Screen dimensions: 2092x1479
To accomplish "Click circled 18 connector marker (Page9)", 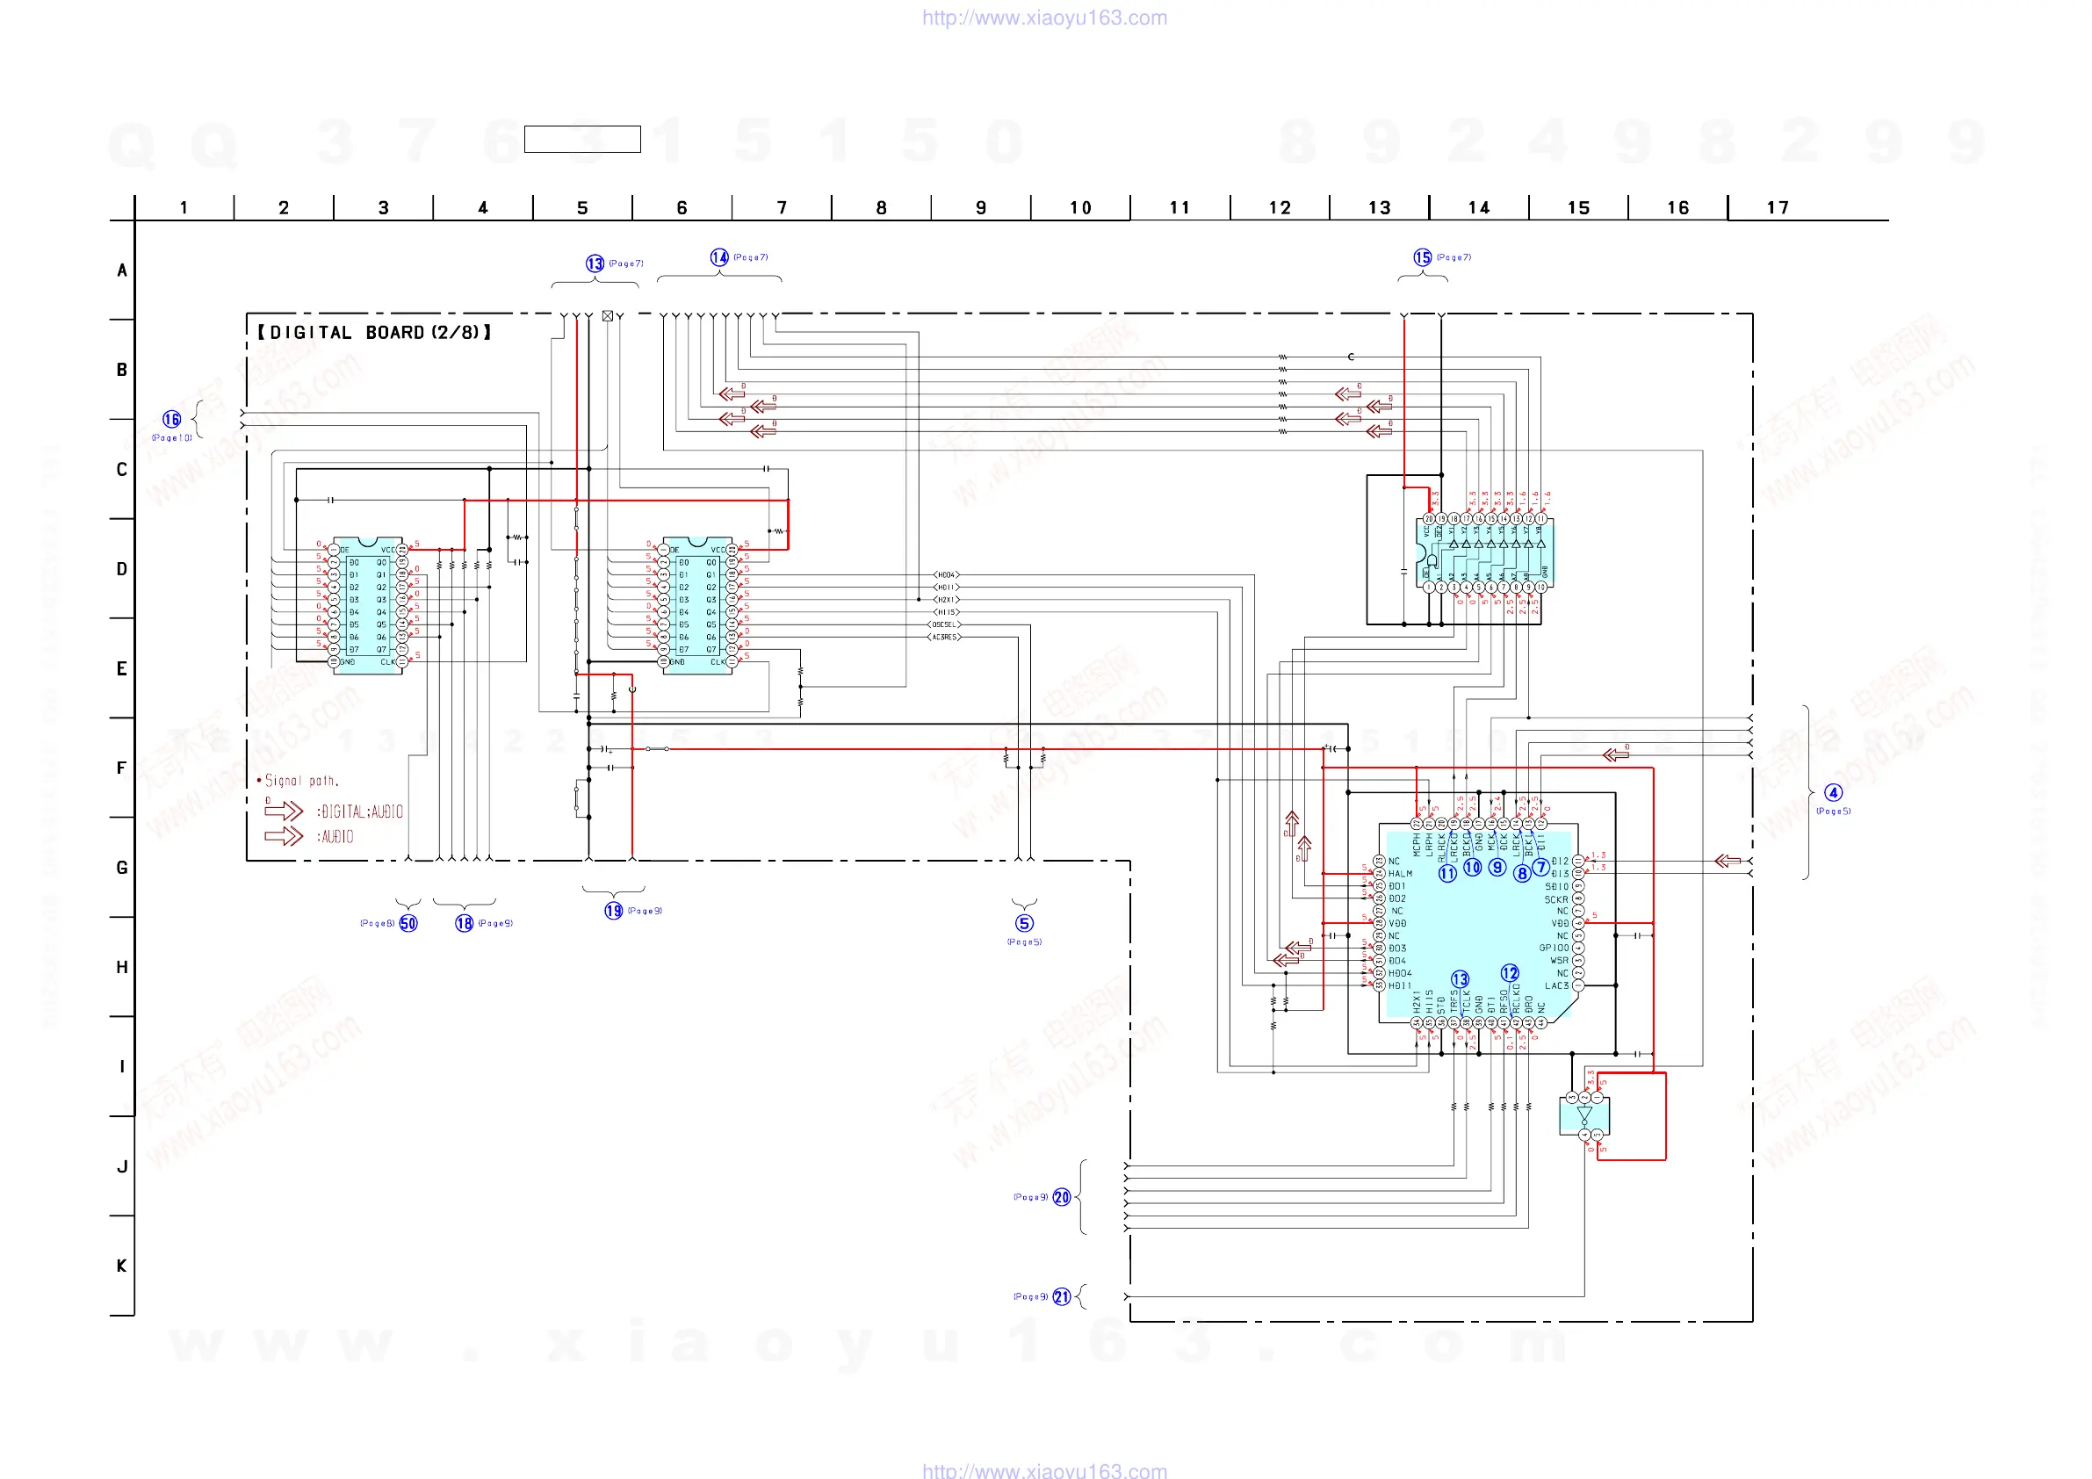I will 464,923.
